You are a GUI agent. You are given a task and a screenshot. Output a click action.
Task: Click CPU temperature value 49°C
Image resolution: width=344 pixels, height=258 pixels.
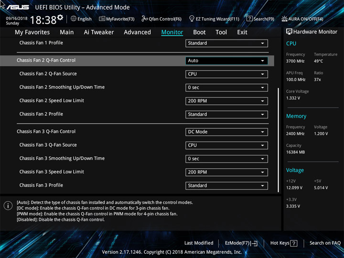318,61
